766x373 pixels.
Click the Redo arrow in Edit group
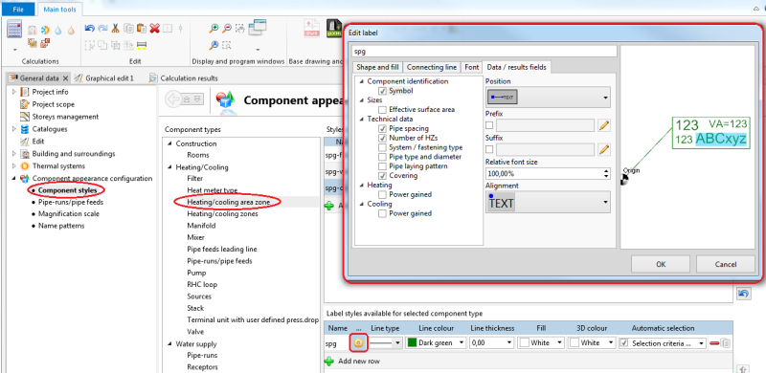click(x=102, y=29)
